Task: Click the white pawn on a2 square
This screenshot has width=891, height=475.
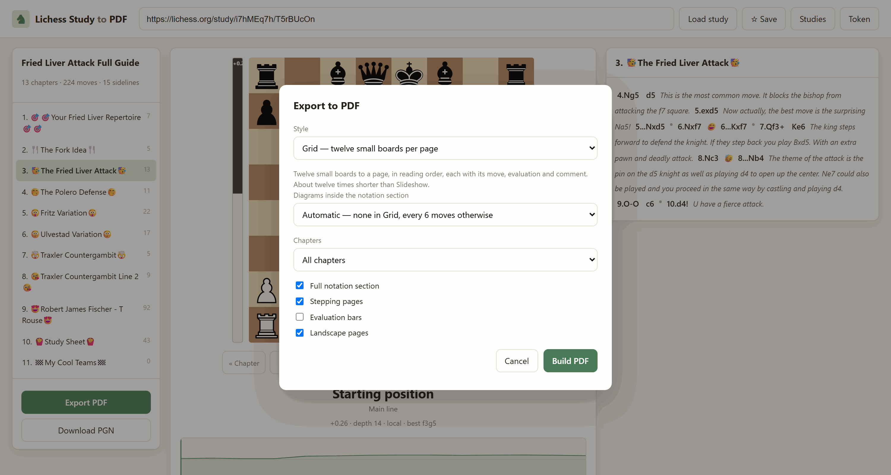Action: pyautogui.click(x=266, y=290)
